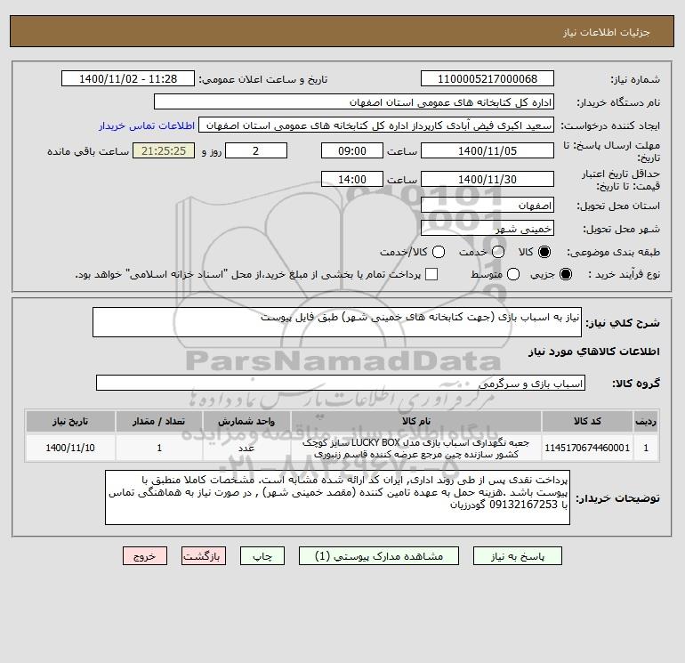Image resolution: width=685 pixels, height=663 pixels.
Task: Click the need date 1400/11/10 cell
Action: pyautogui.click(x=70, y=448)
